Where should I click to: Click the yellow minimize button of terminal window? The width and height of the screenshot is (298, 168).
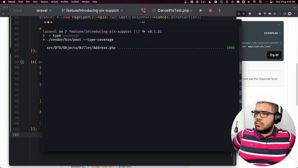click(48, 22)
